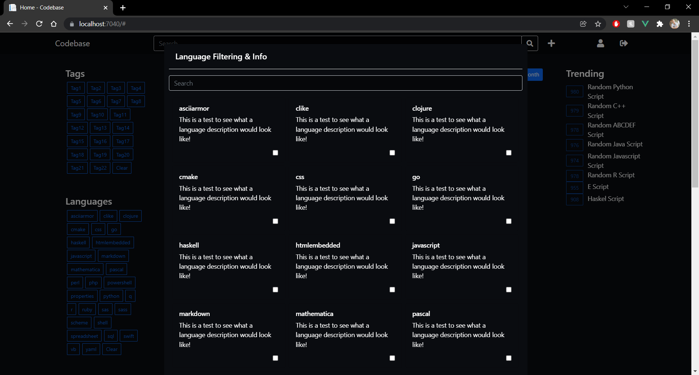Viewport: 699px width, 375px height.
Task: Click the sign-out icon in the header
Action: coord(623,43)
